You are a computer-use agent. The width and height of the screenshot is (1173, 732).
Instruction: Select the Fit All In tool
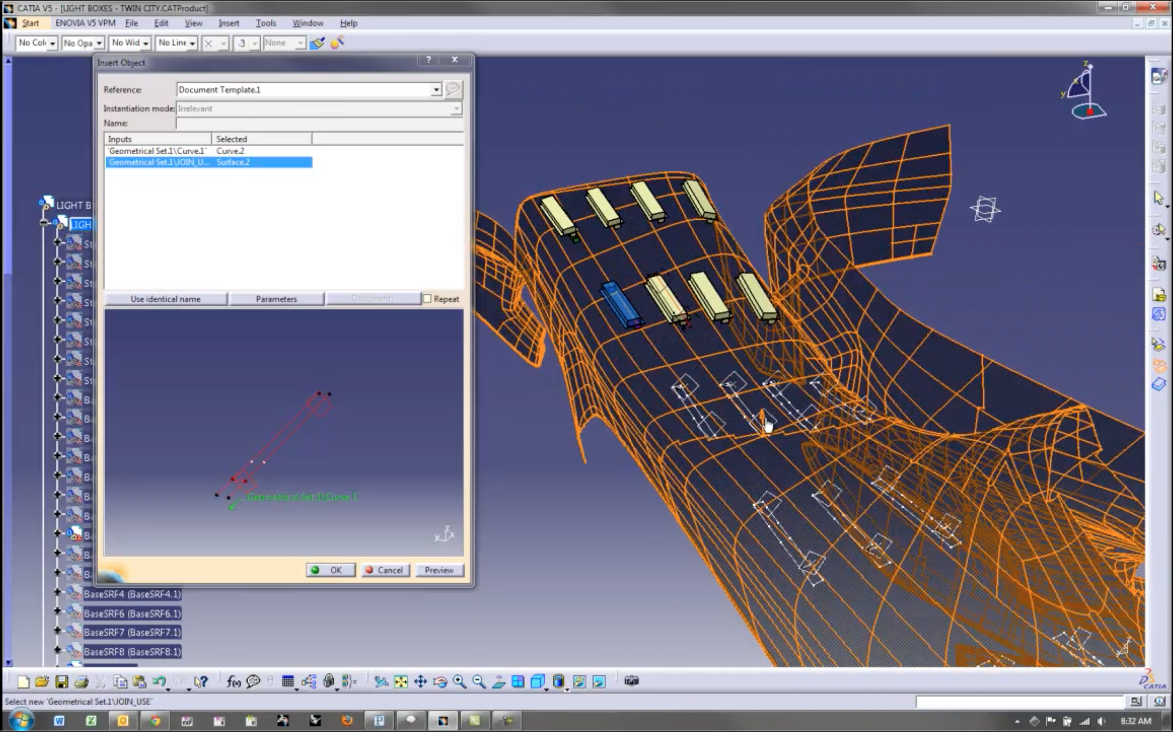[x=400, y=682]
